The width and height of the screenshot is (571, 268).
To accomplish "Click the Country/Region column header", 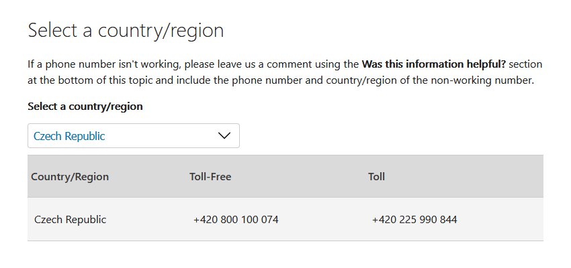I will pos(70,177).
